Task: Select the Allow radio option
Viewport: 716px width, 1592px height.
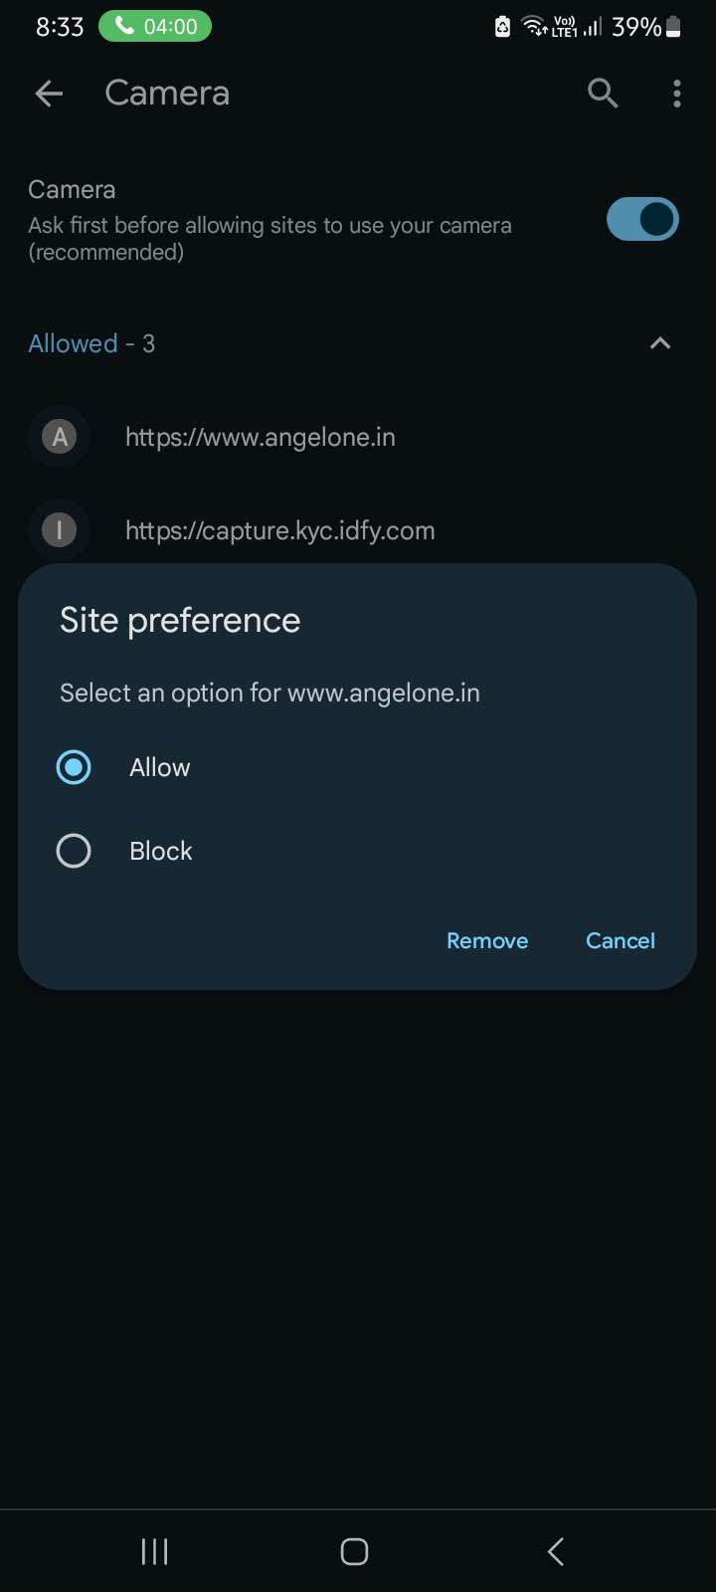Action: tap(75, 767)
